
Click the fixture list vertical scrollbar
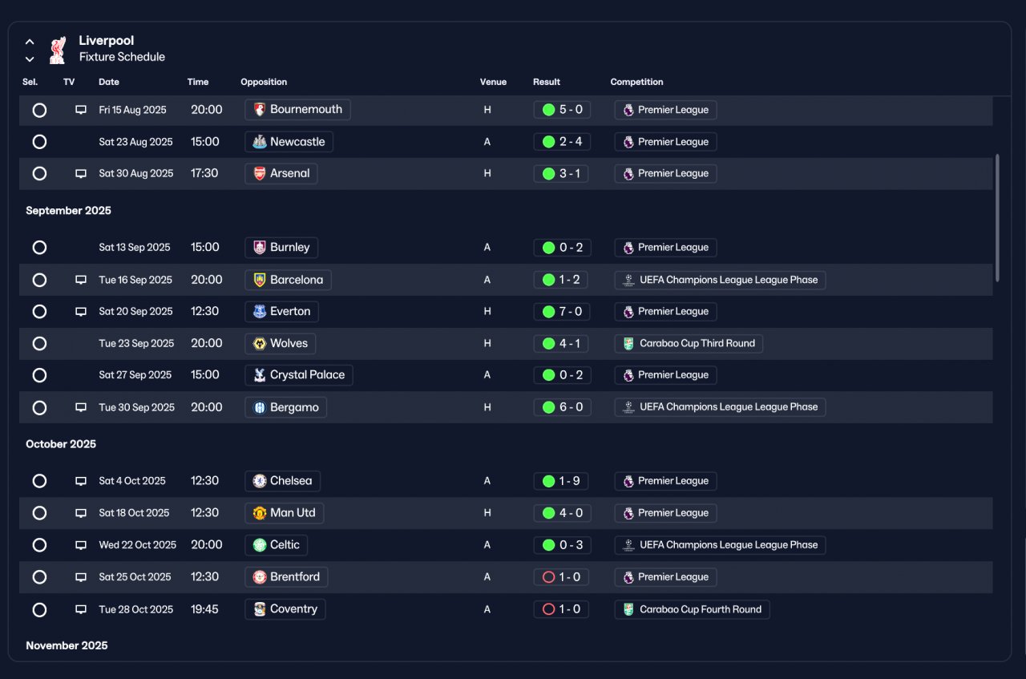click(998, 218)
